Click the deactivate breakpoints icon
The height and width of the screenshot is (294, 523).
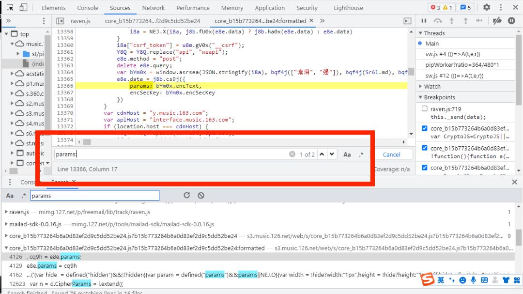click(496, 21)
